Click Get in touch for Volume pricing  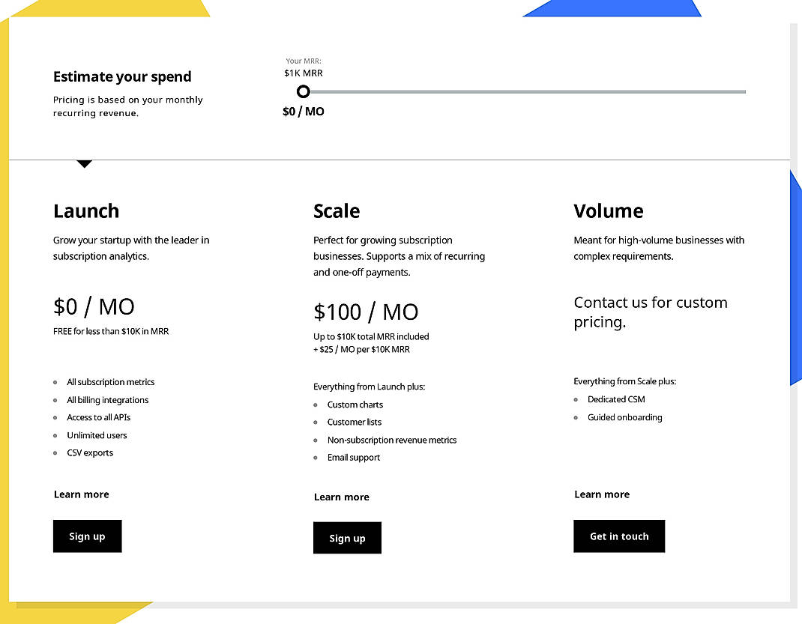coord(619,536)
